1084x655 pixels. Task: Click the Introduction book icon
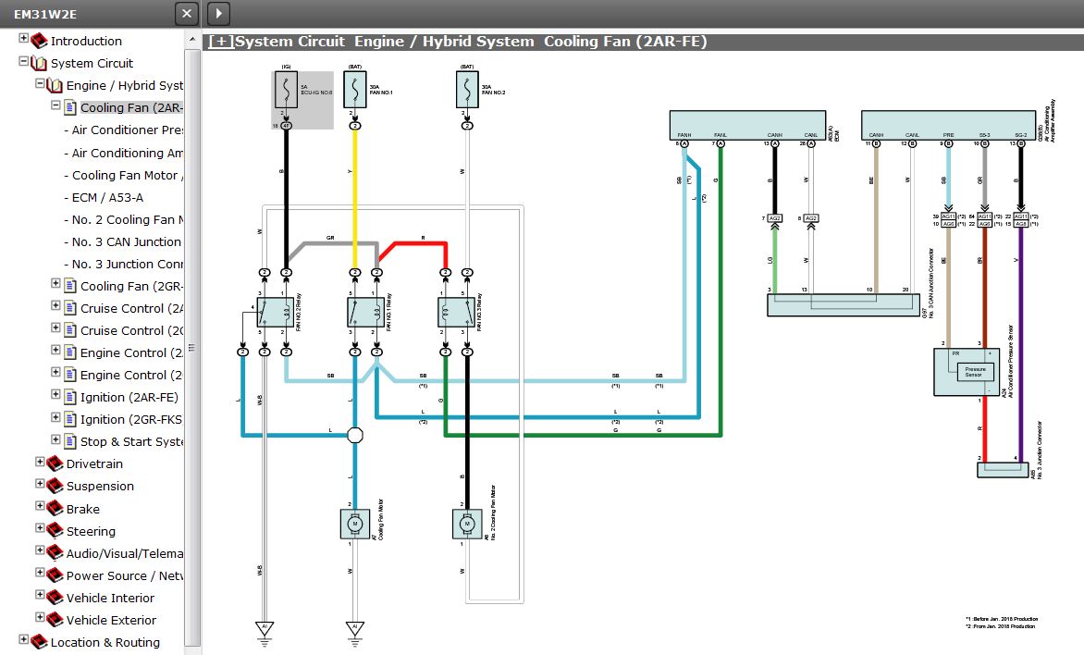(39, 41)
